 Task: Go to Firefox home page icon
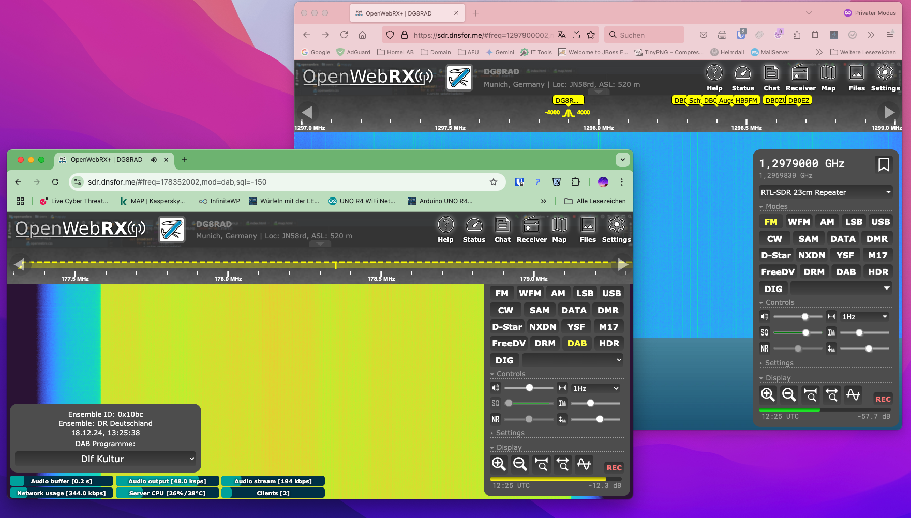(x=362, y=35)
